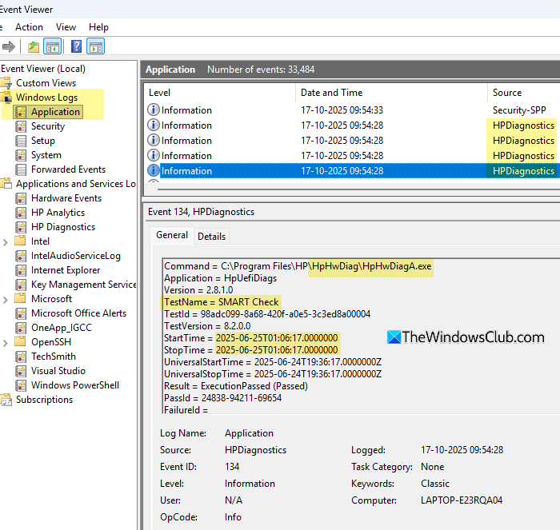Click the Windows PowerShell log icon
The height and width of the screenshot is (530, 560).
(21, 385)
